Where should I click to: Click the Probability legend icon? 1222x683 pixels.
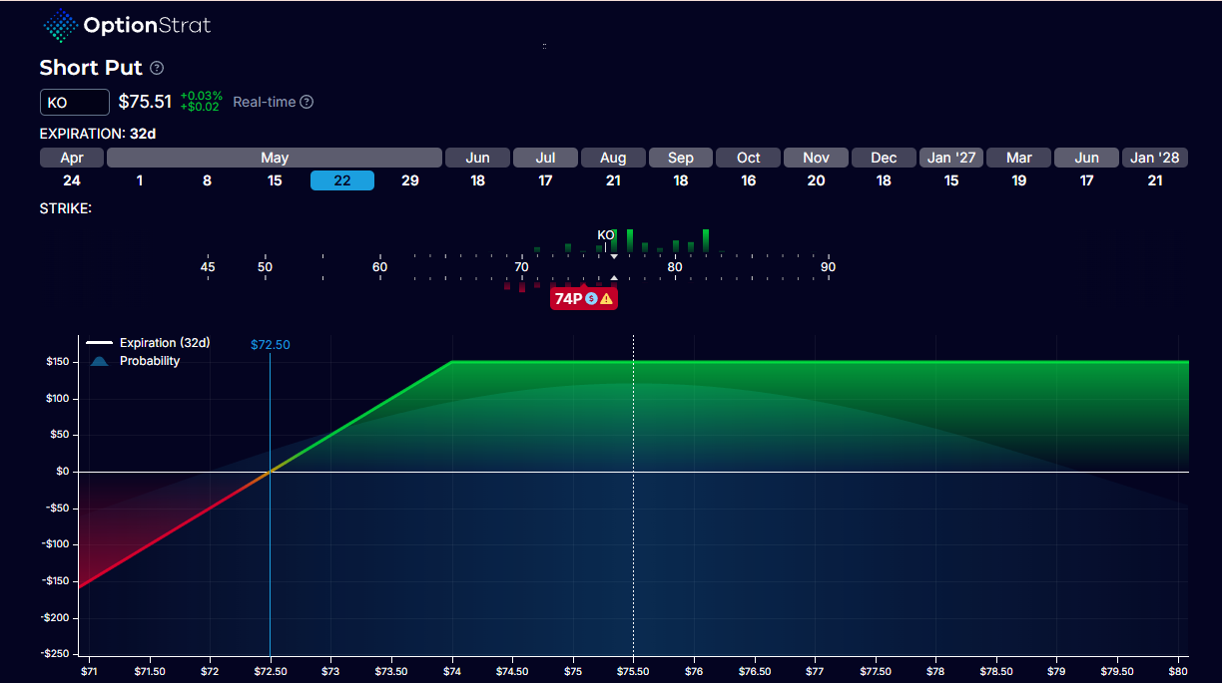tap(100, 361)
